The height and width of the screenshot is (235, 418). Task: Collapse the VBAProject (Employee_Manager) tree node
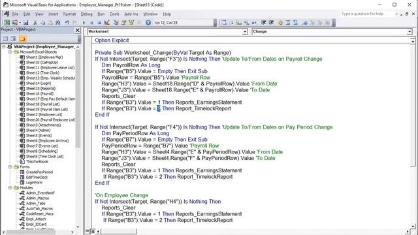(x=4, y=46)
